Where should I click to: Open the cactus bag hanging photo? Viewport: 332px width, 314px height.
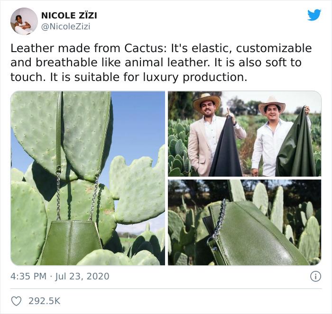pos(88,178)
